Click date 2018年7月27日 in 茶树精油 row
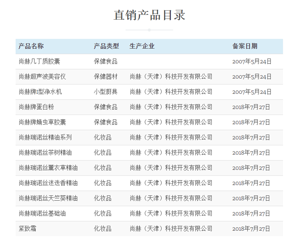Image resolution: width=296 pixels, height=250 pixels. [251, 153]
